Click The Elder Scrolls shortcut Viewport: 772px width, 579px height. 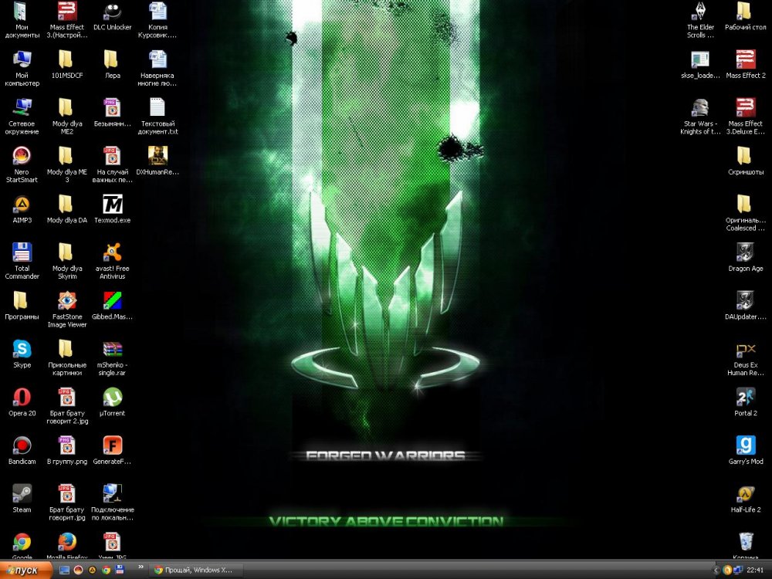(x=700, y=20)
